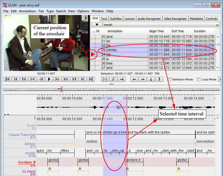This screenshot has height=176, width=223.
Task: Click the Gesture # tier label
Action: pyautogui.click(x=27, y=162)
